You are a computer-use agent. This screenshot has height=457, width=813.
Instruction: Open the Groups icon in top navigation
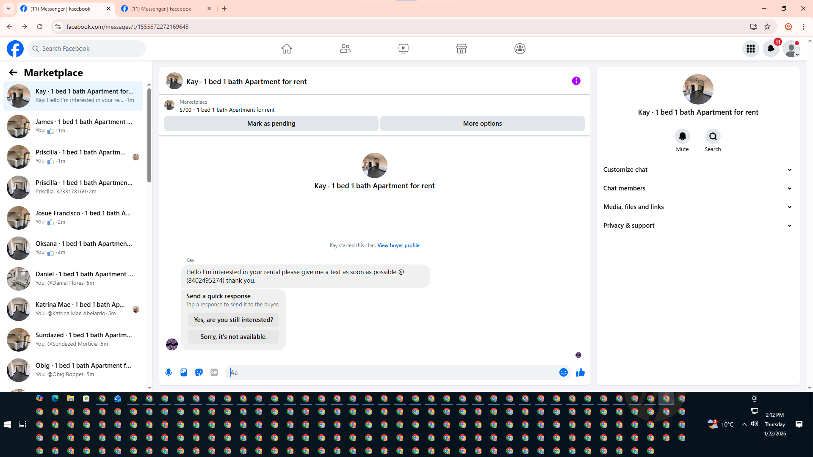(520, 49)
